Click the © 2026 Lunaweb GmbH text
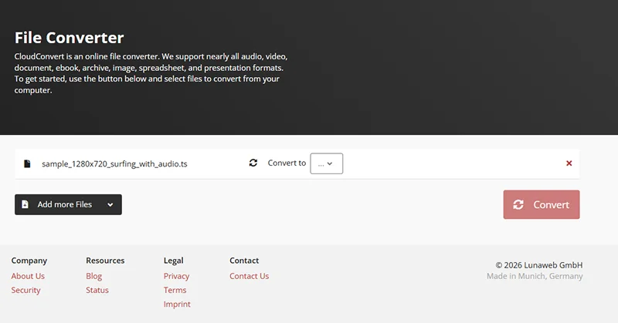Viewport: 618px width, 323px height. 538,265
